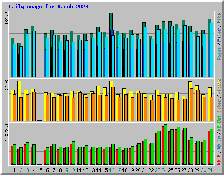Viewport: 224px width, 175px height.
Task: Click day 18 on the x-axis
Action: [125, 170]
